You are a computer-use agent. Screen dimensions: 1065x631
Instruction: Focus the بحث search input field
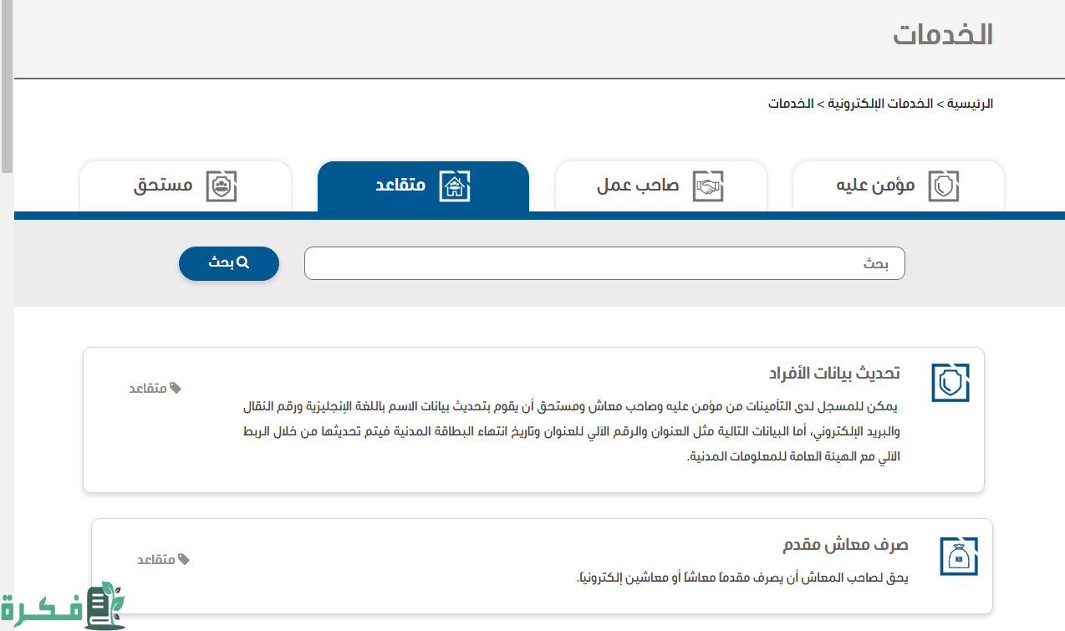tap(604, 263)
